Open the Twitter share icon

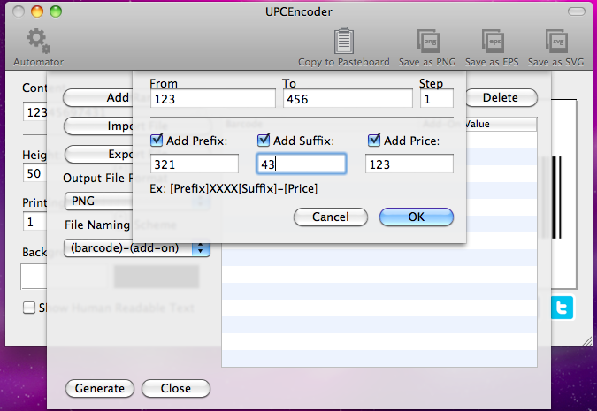[x=562, y=308]
